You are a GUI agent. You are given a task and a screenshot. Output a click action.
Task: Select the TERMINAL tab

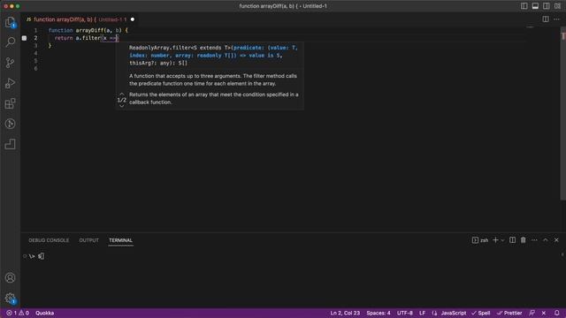point(120,240)
